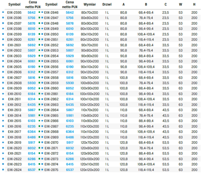Click the blue square marker before EXK-2595

coord(3,12)
